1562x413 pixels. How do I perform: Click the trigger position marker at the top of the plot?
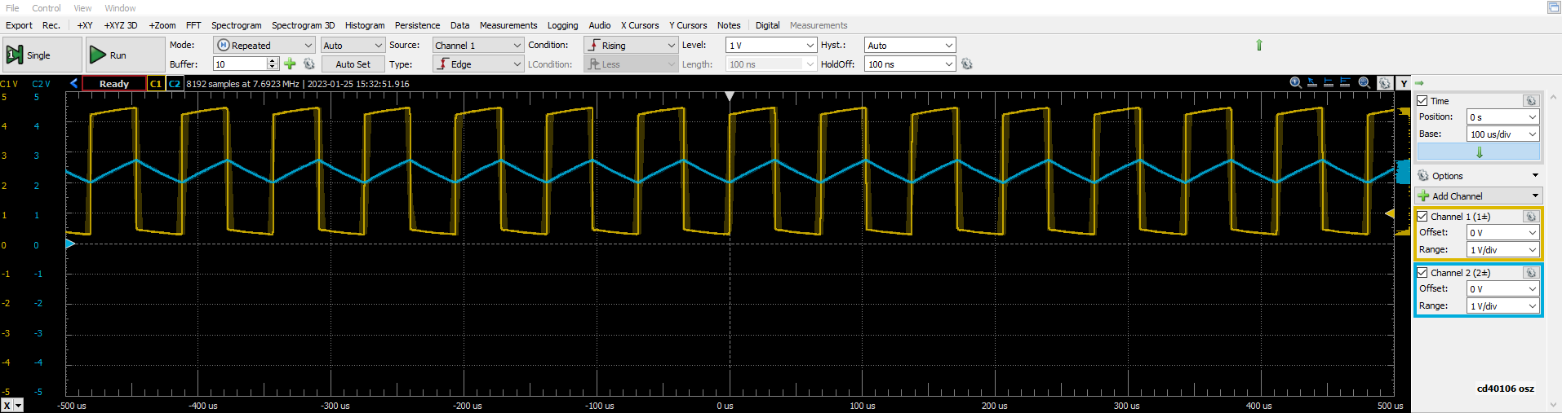point(730,96)
